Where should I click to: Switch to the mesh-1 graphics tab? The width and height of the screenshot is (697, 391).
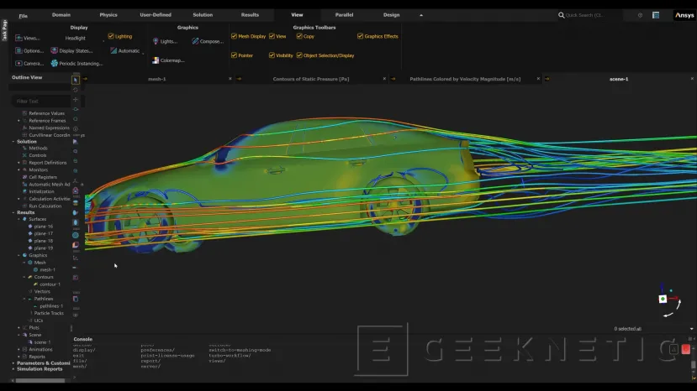coord(157,79)
